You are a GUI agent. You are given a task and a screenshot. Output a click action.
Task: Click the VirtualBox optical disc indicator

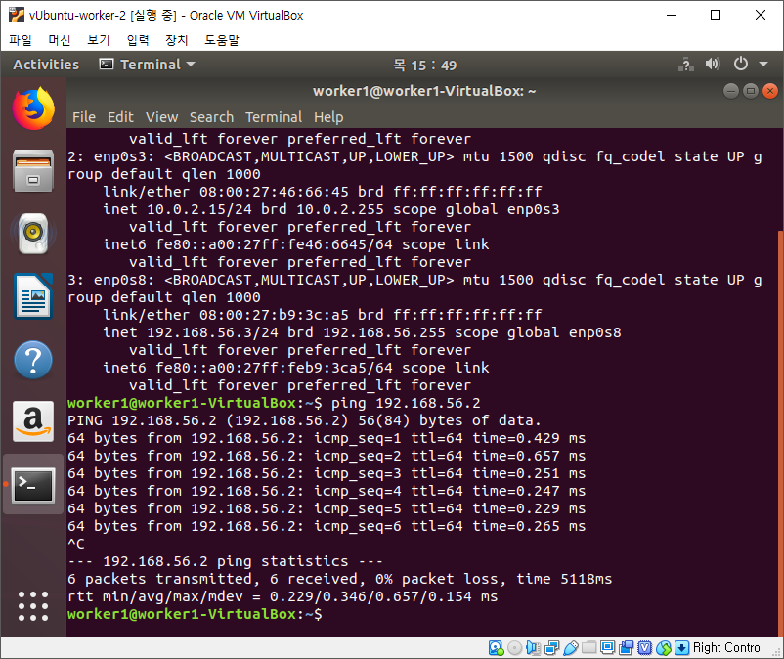[514, 648]
